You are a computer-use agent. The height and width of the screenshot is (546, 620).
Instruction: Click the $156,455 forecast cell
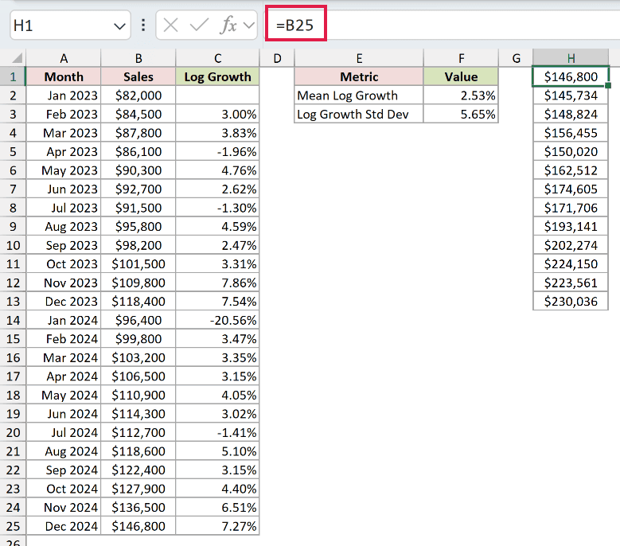pyautogui.click(x=571, y=133)
